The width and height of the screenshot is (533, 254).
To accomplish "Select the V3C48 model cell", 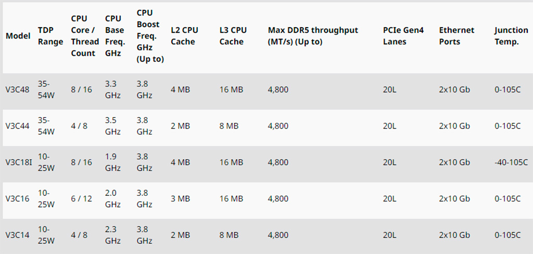I will click(18, 90).
